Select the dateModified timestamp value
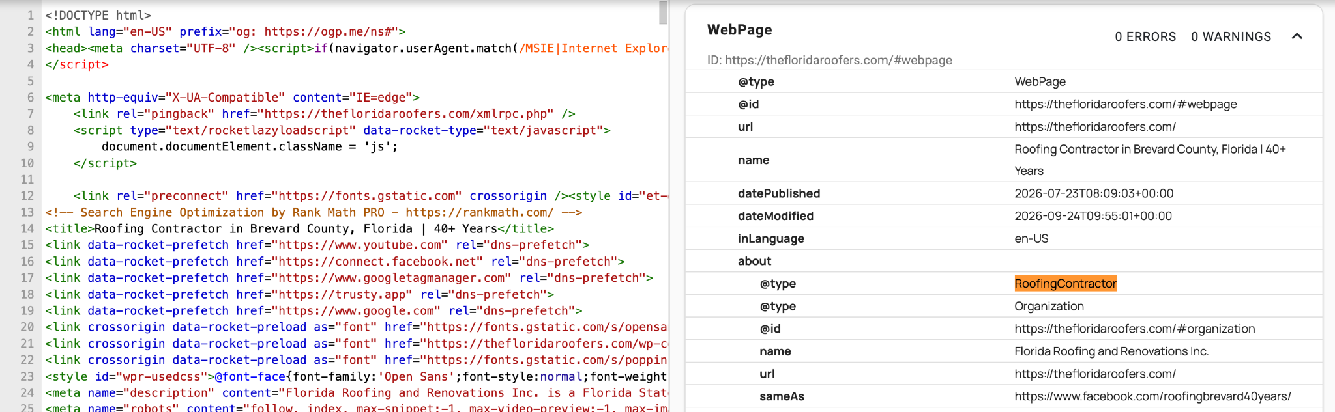Screen dimensions: 1335x412 pos(1093,216)
